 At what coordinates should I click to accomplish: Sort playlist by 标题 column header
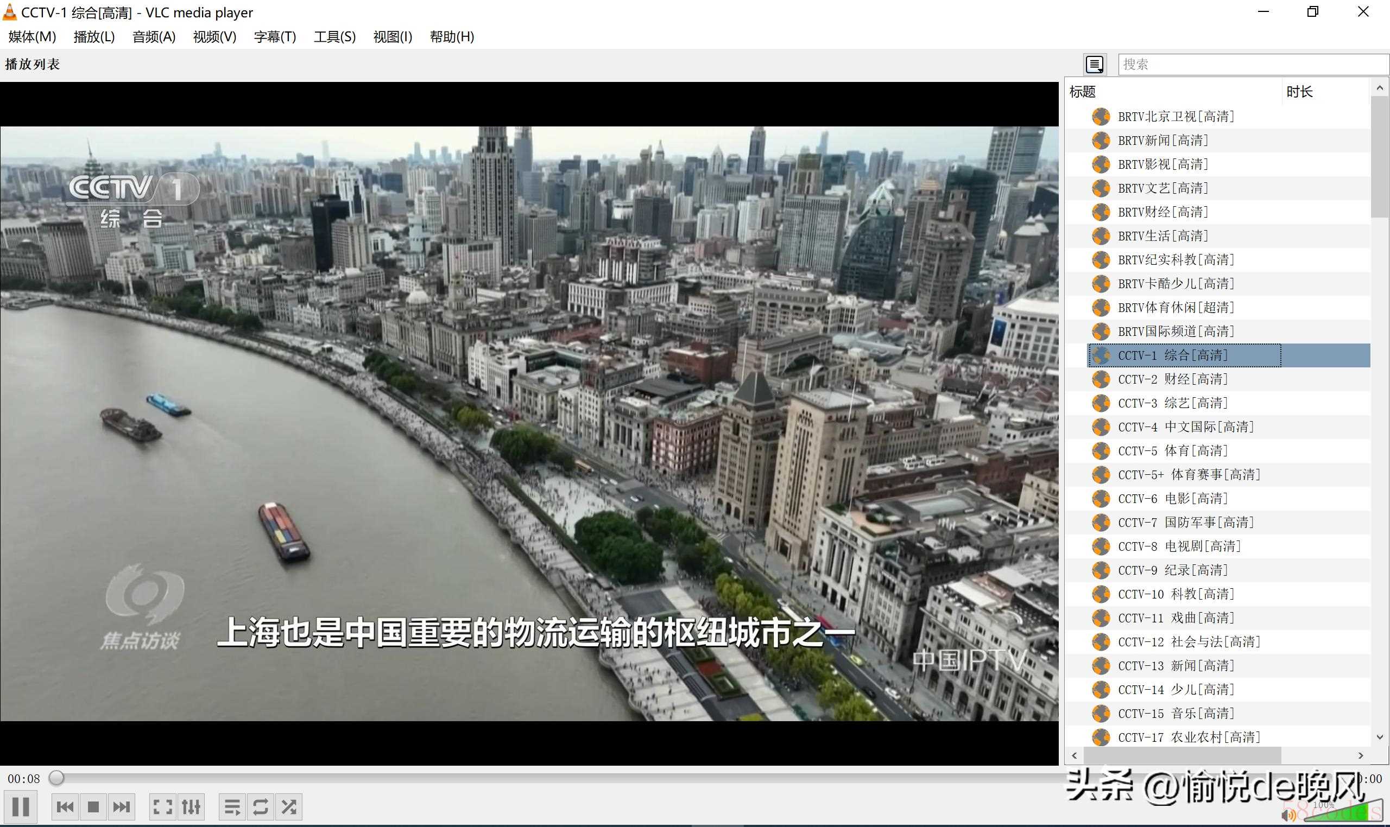(x=1174, y=91)
